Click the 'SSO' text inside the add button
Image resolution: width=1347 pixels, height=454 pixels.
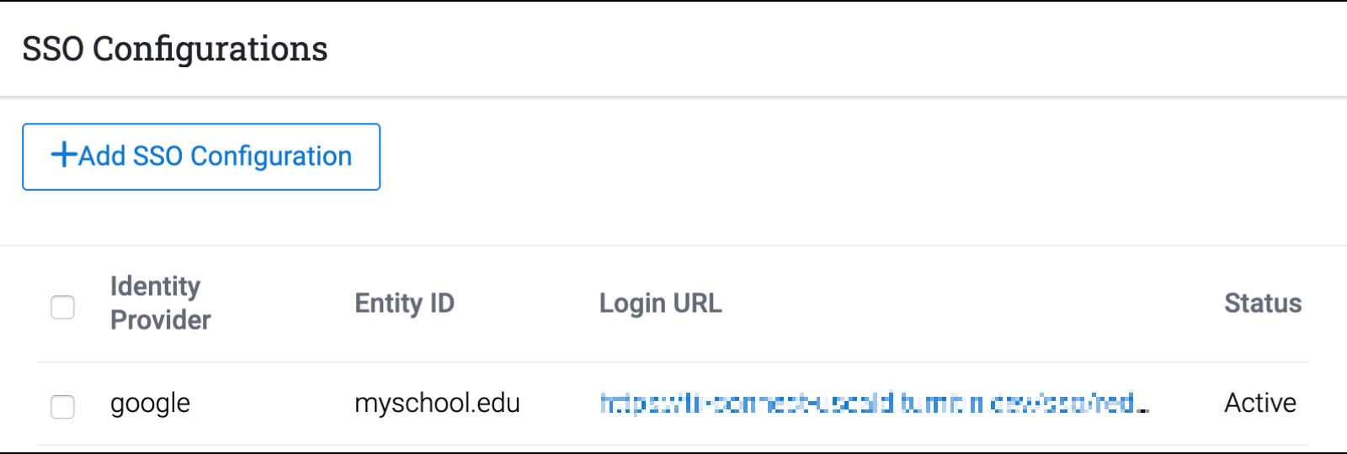(157, 156)
